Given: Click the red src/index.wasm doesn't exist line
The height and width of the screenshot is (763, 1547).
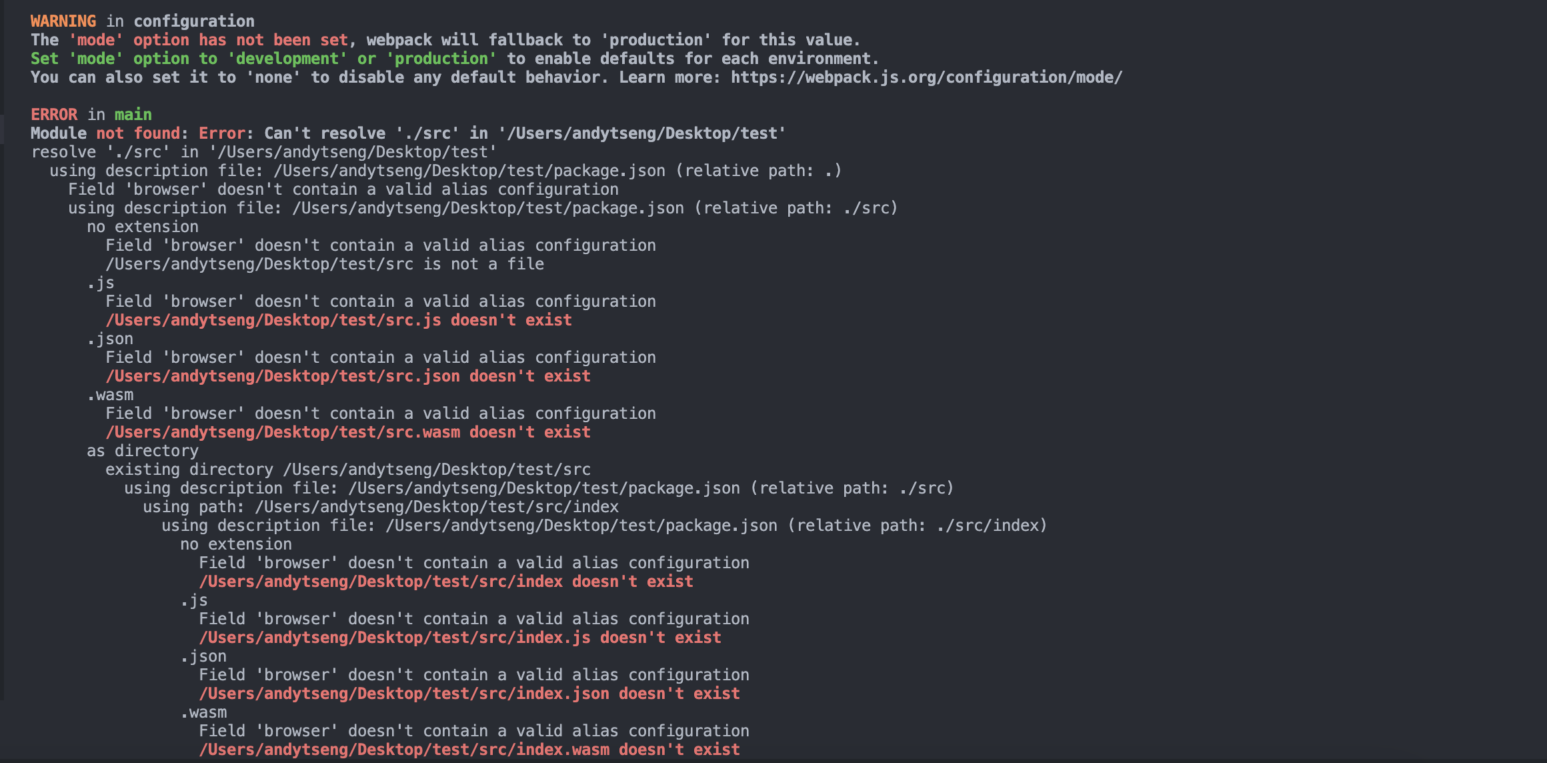Looking at the screenshot, I should 469,750.
